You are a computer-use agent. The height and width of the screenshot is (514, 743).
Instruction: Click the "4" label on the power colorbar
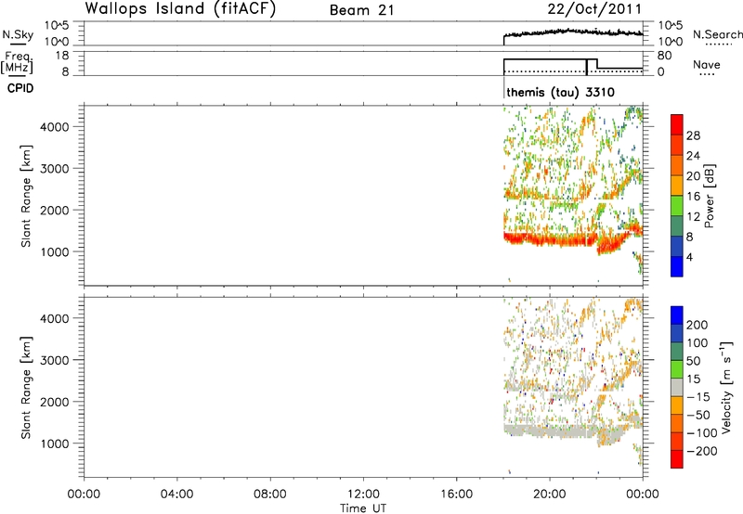690,258
